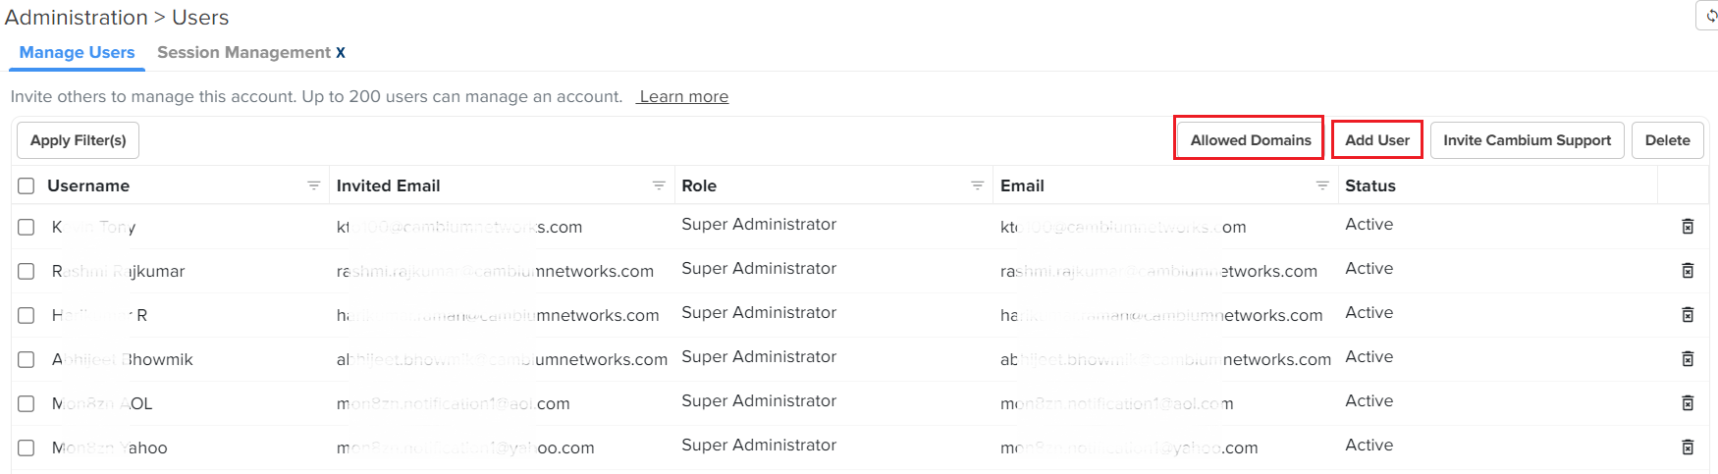Toggle the select-all checkbox in Username header

[27, 185]
